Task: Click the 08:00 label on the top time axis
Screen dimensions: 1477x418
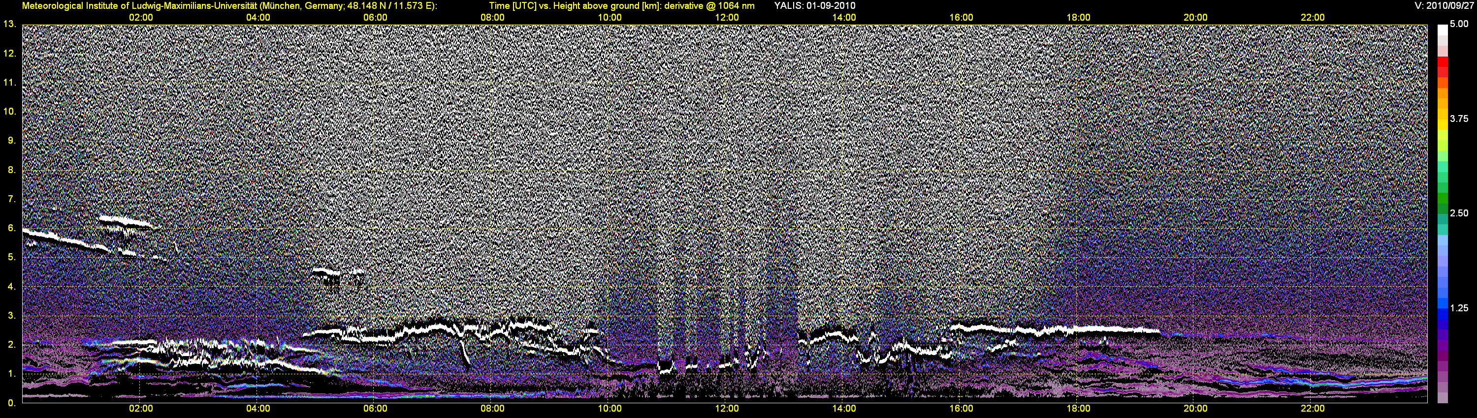Action: 492,18
